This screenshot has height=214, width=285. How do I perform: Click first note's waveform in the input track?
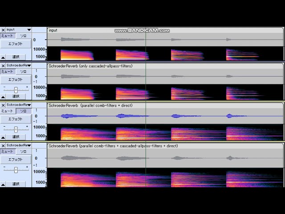tap(75, 39)
